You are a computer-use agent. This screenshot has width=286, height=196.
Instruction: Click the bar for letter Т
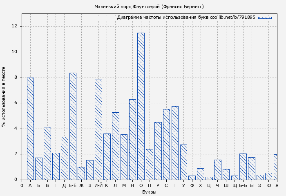tap(175, 143)
